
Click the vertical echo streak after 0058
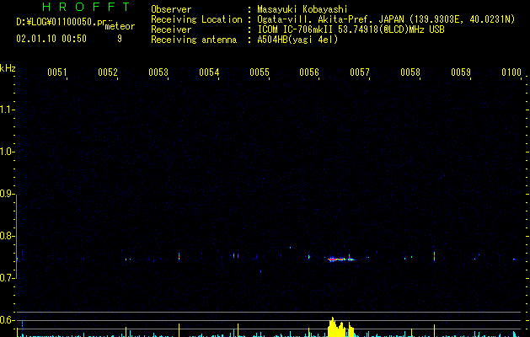coord(434,256)
